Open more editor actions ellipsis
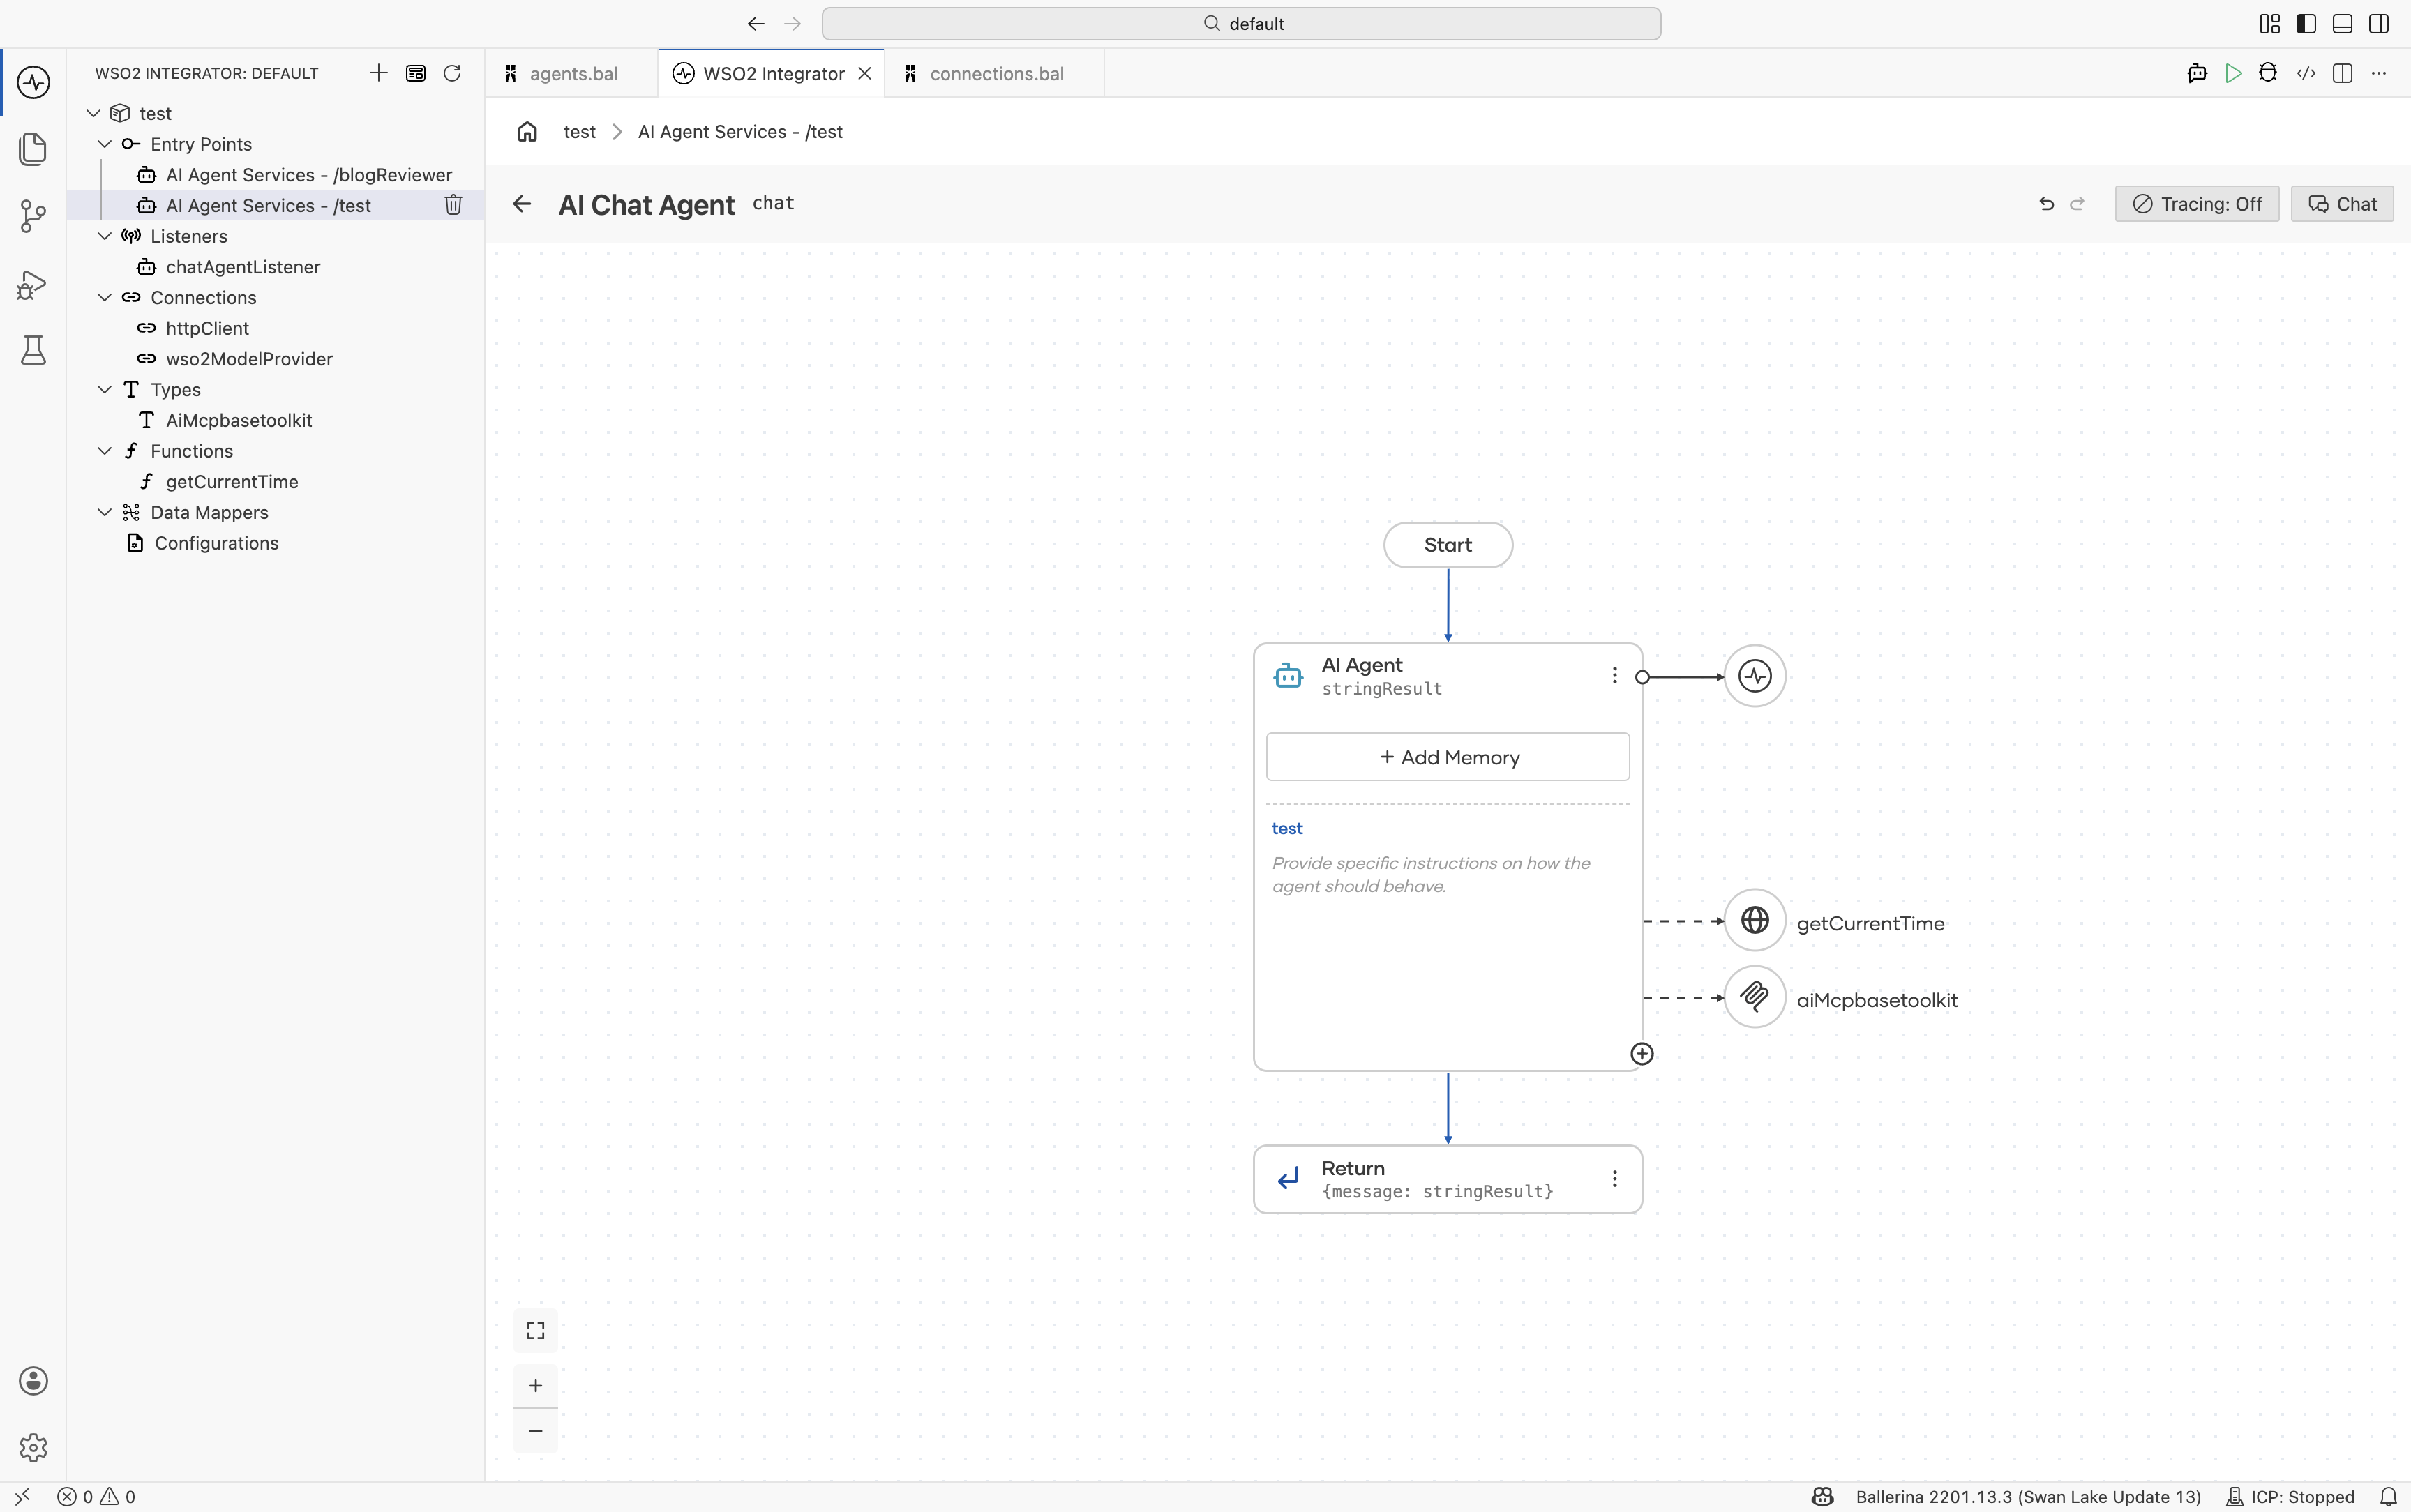 (x=2379, y=73)
